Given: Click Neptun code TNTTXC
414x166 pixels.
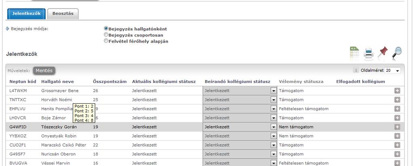Looking at the screenshot, I should (18, 100).
